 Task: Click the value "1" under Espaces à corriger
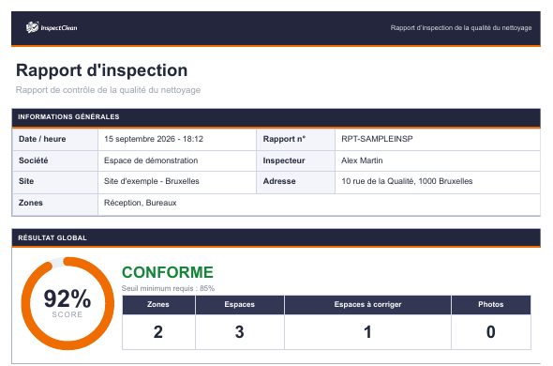(367, 332)
